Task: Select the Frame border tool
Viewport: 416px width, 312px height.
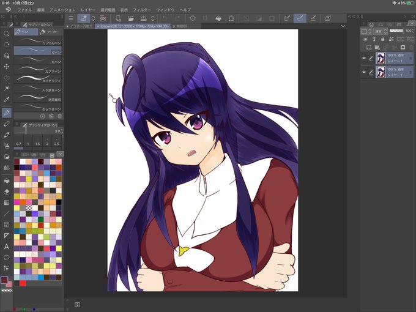Action: pos(6,225)
